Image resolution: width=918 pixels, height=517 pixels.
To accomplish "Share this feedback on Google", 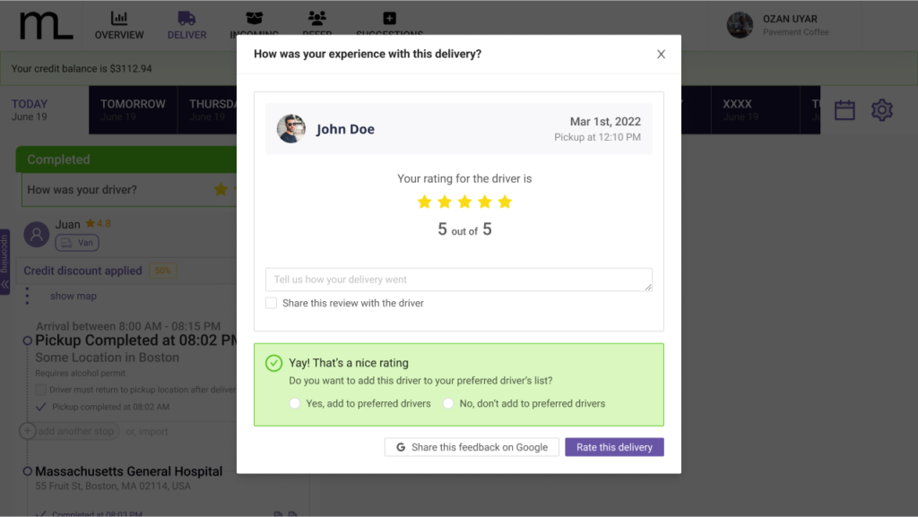I will point(472,446).
